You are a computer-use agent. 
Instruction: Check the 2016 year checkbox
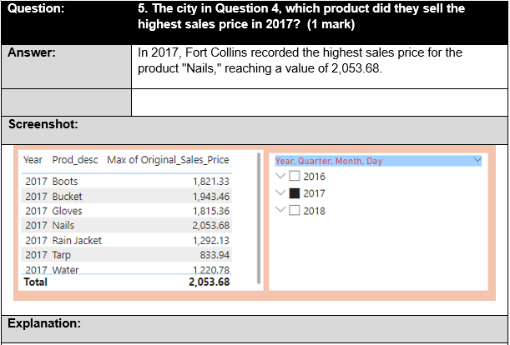(x=295, y=177)
